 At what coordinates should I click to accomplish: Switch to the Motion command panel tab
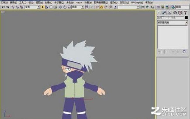pos(175,13)
